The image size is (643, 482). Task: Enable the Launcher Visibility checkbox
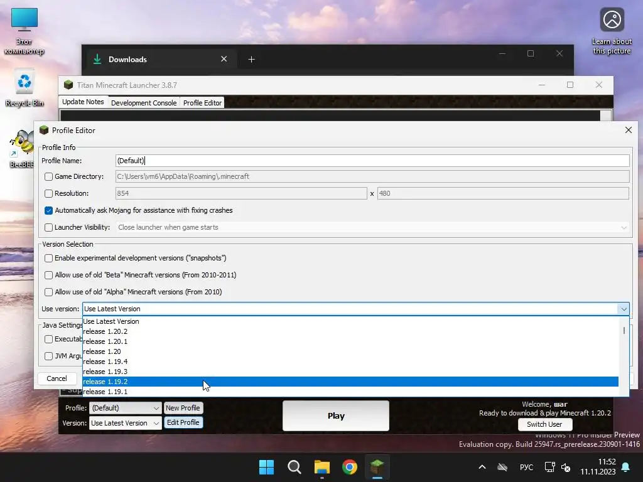point(48,227)
